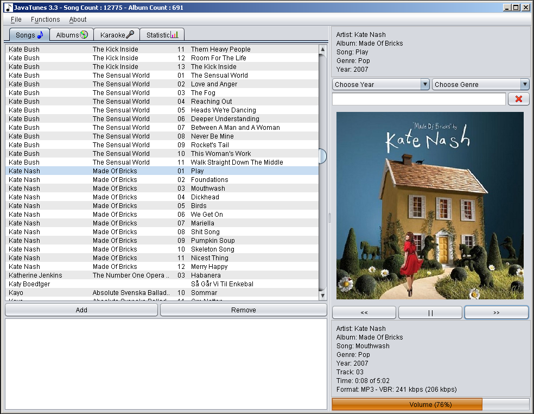Pause playback with the || button

(x=430, y=312)
